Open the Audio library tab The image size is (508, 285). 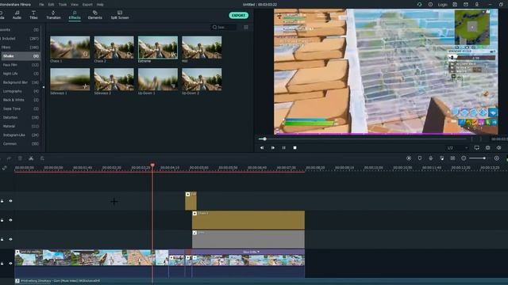tap(17, 15)
